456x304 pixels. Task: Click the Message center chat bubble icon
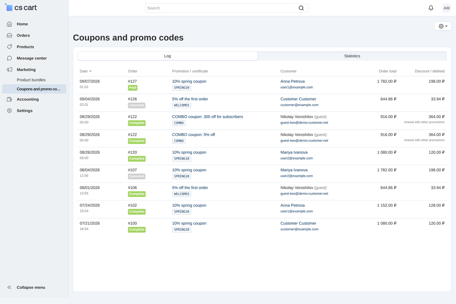click(9, 58)
